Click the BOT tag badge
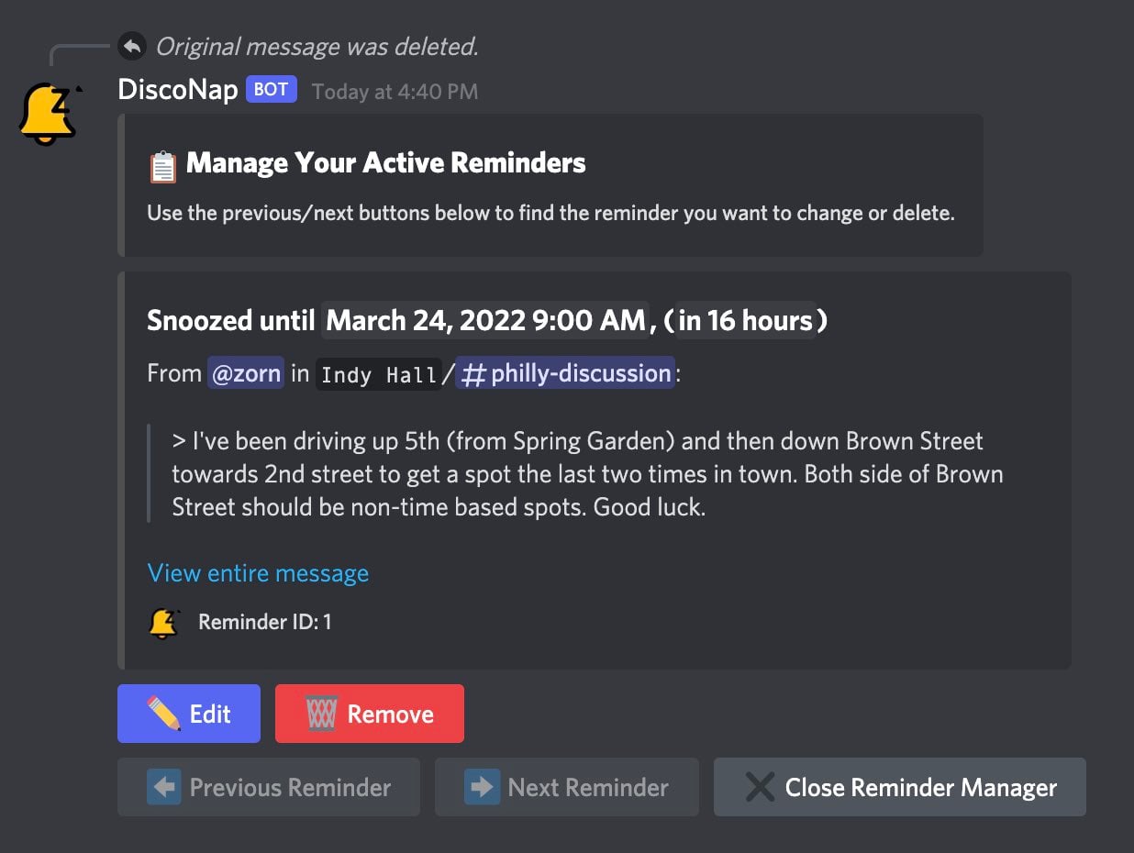This screenshot has width=1134, height=853. point(271,90)
